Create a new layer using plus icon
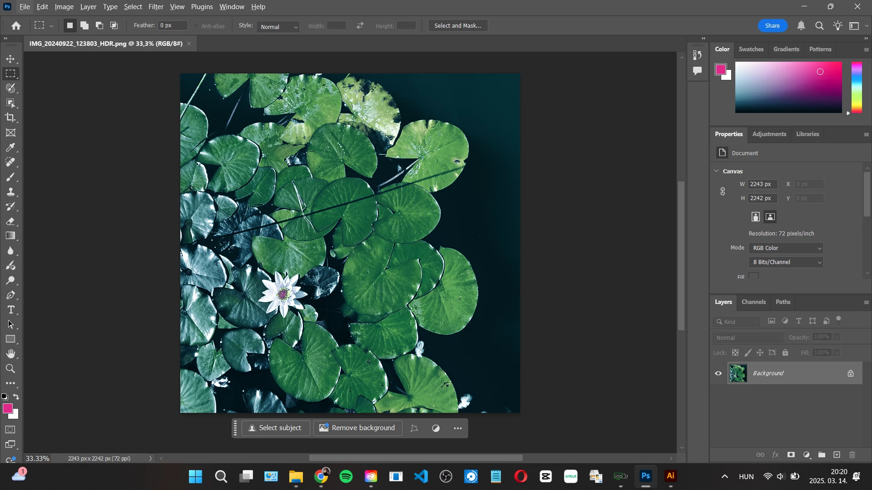The width and height of the screenshot is (872, 490). [837, 455]
